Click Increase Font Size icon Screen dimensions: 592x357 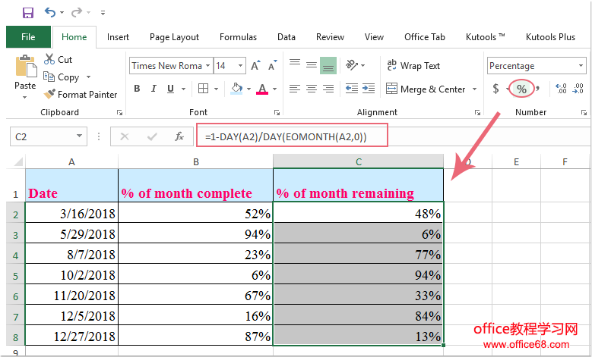coord(255,65)
